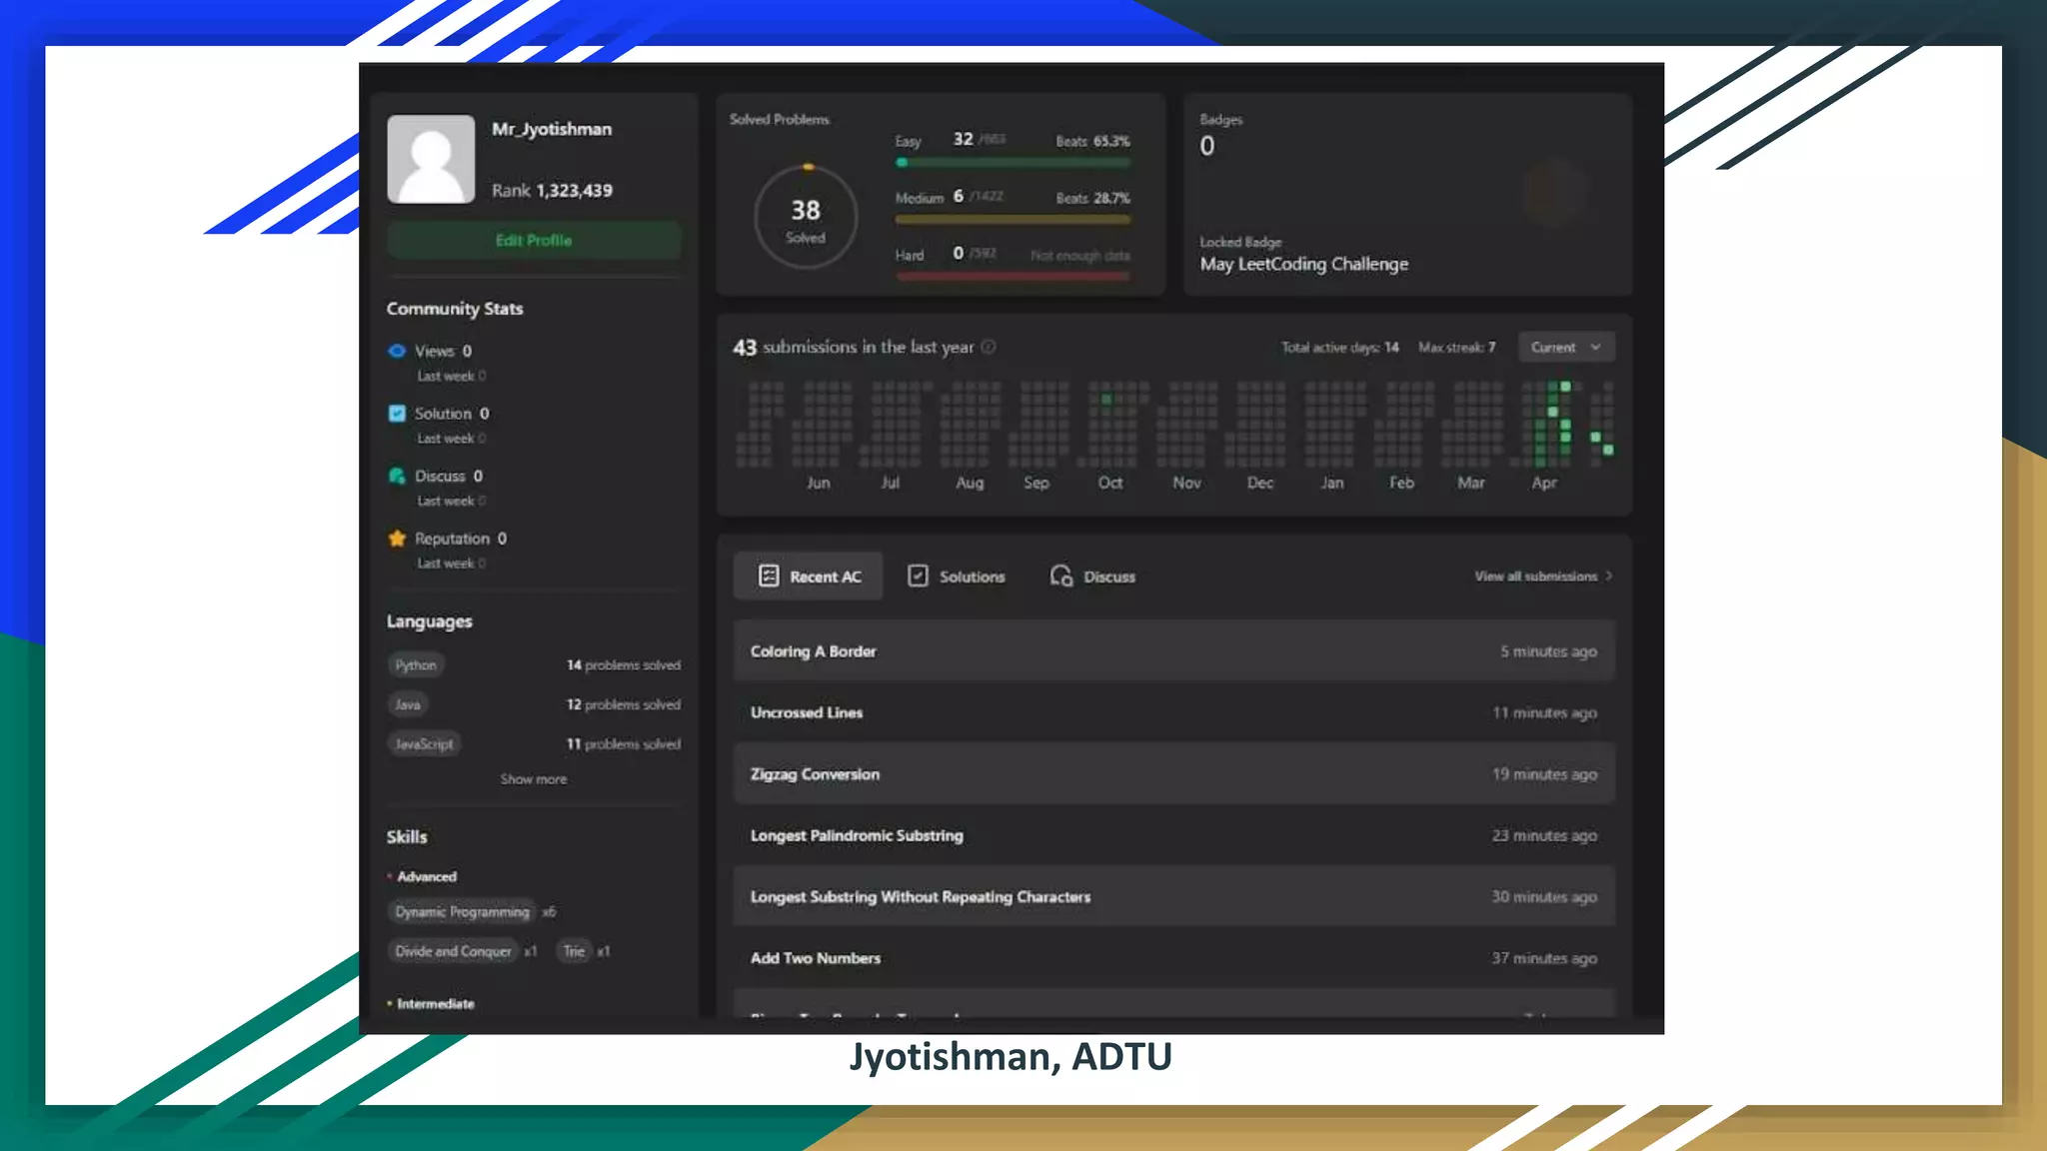Click the Reputation star icon
Image resolution: width=2047 pixels, height=1151 pixels.
click(397, 539)
